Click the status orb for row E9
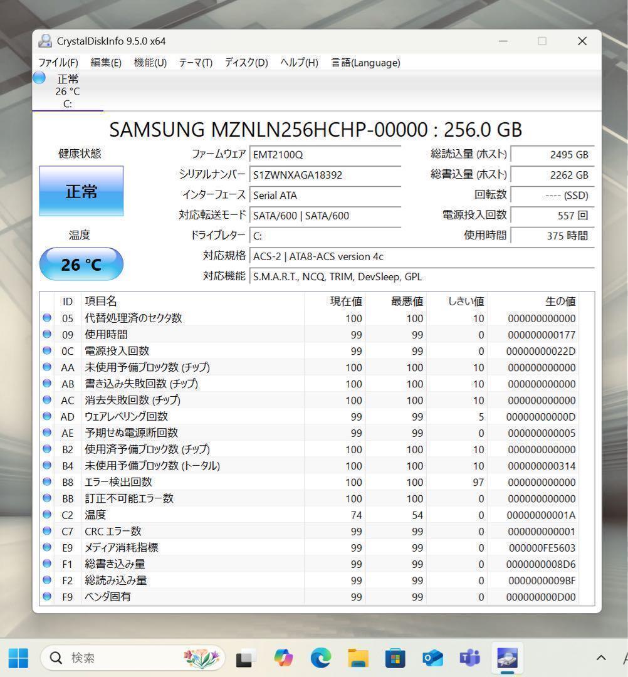 (x=47, y=547)
